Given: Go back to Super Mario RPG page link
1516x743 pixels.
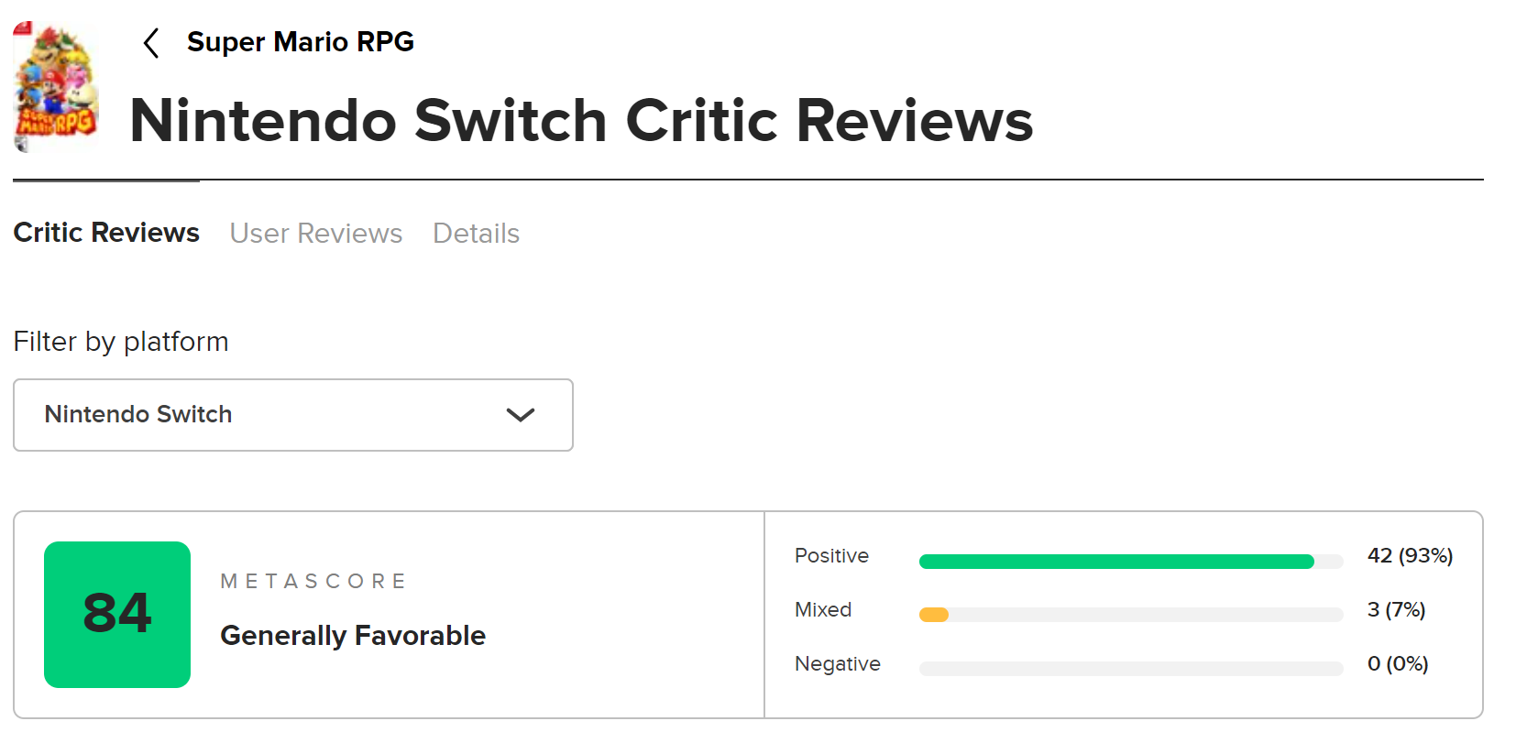Looking at the screenshot, I should tap(300, 42).
